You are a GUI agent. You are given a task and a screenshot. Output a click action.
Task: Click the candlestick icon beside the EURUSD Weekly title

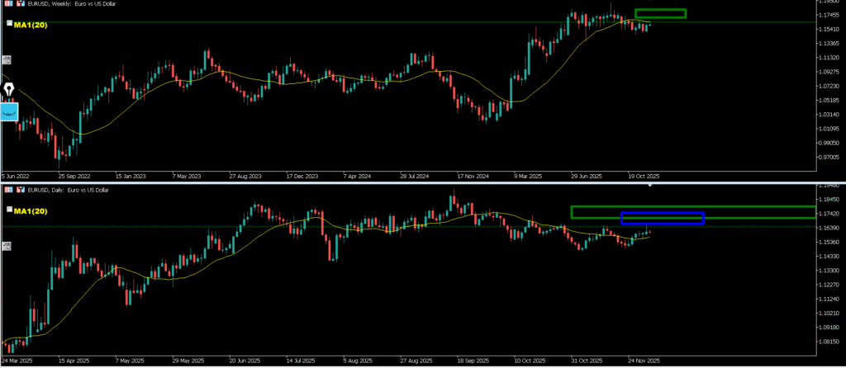point(19,3)
